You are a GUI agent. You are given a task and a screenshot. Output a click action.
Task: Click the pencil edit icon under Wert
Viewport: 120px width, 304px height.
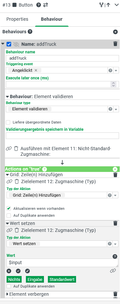28,271
